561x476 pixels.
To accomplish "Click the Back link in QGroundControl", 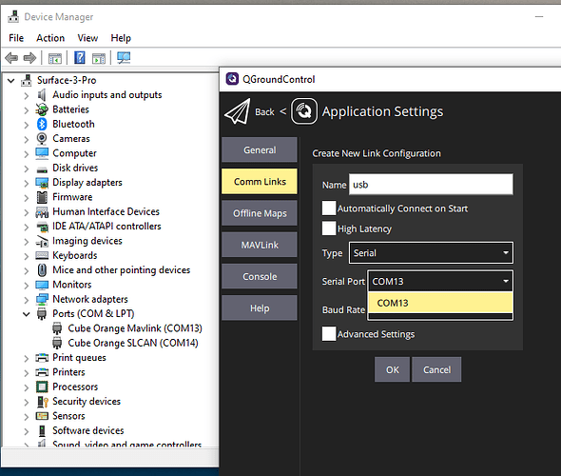I will pos(264,112).
